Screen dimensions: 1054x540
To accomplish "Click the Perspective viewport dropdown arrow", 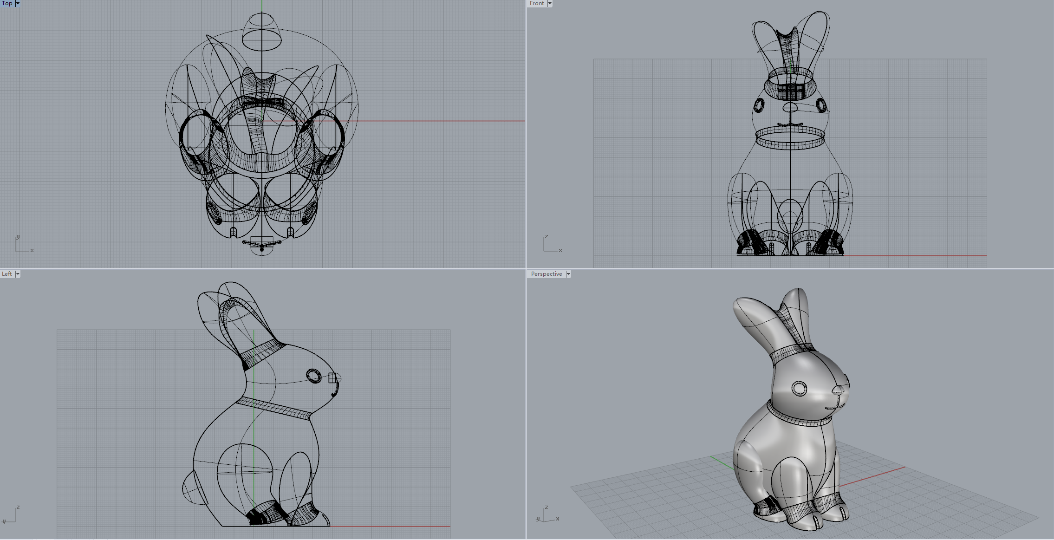I will point(567,274).
